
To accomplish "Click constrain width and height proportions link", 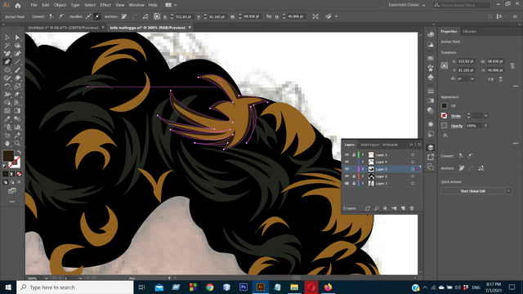I will (512, 66).
